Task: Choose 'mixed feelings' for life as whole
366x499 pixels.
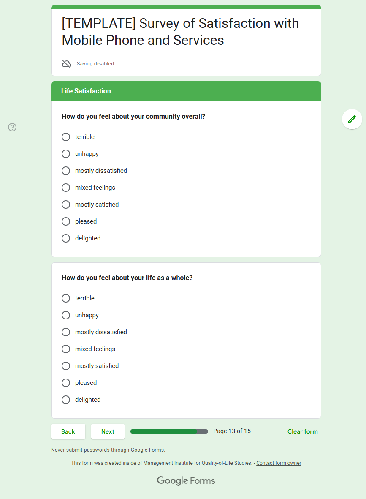Action: (66, 349)
